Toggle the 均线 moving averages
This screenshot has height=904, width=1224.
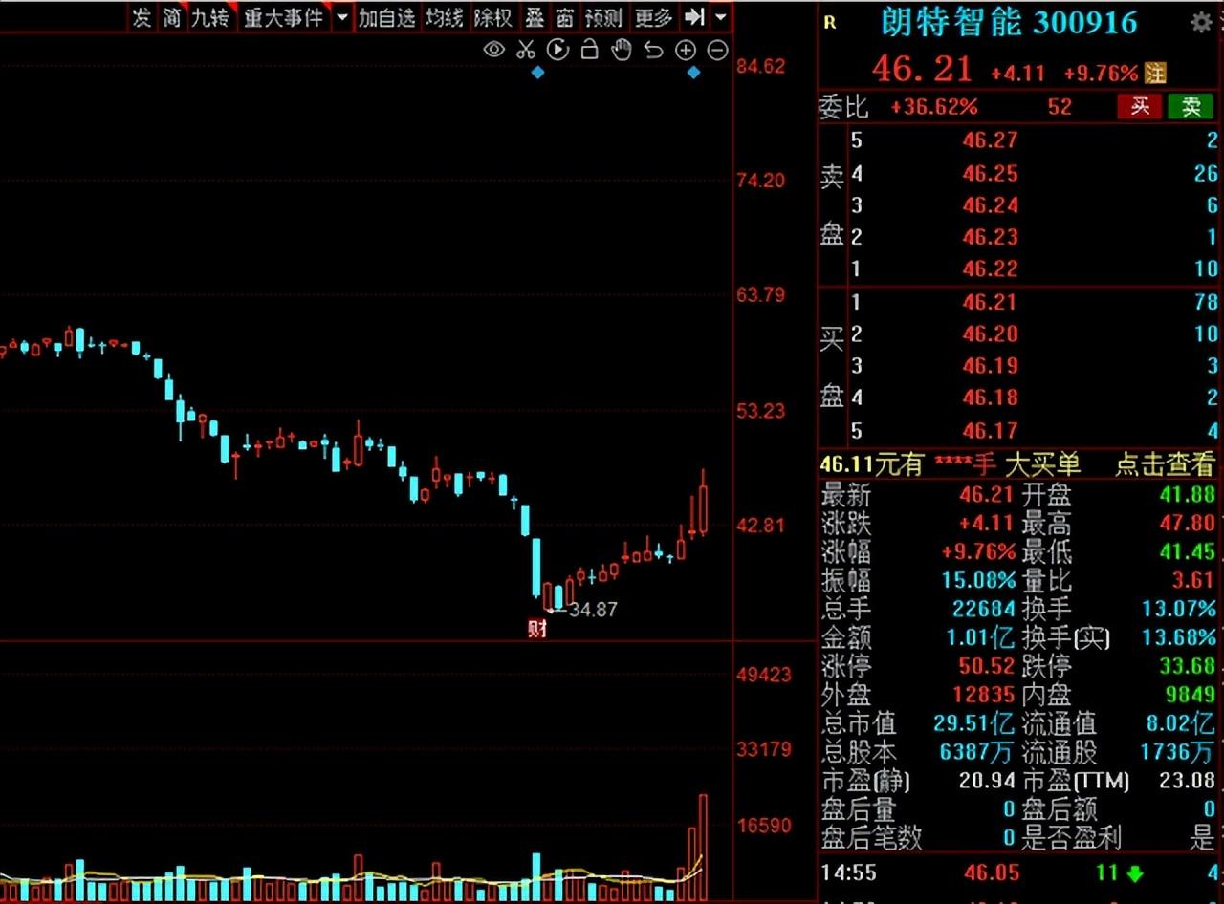click(445, 17)
